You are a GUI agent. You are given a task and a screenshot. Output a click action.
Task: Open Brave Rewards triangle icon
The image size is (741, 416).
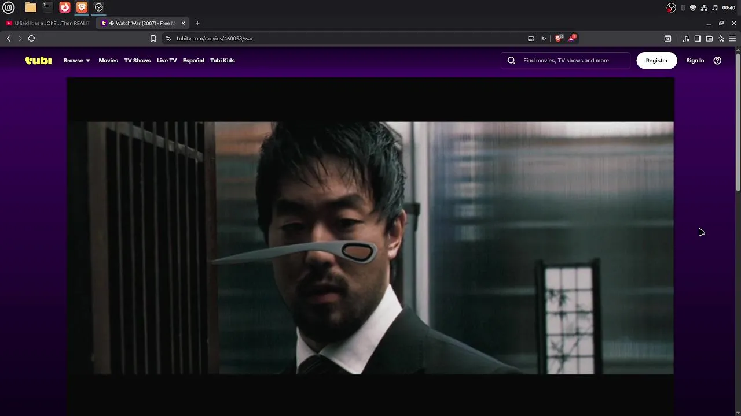(x=572, y=38)
